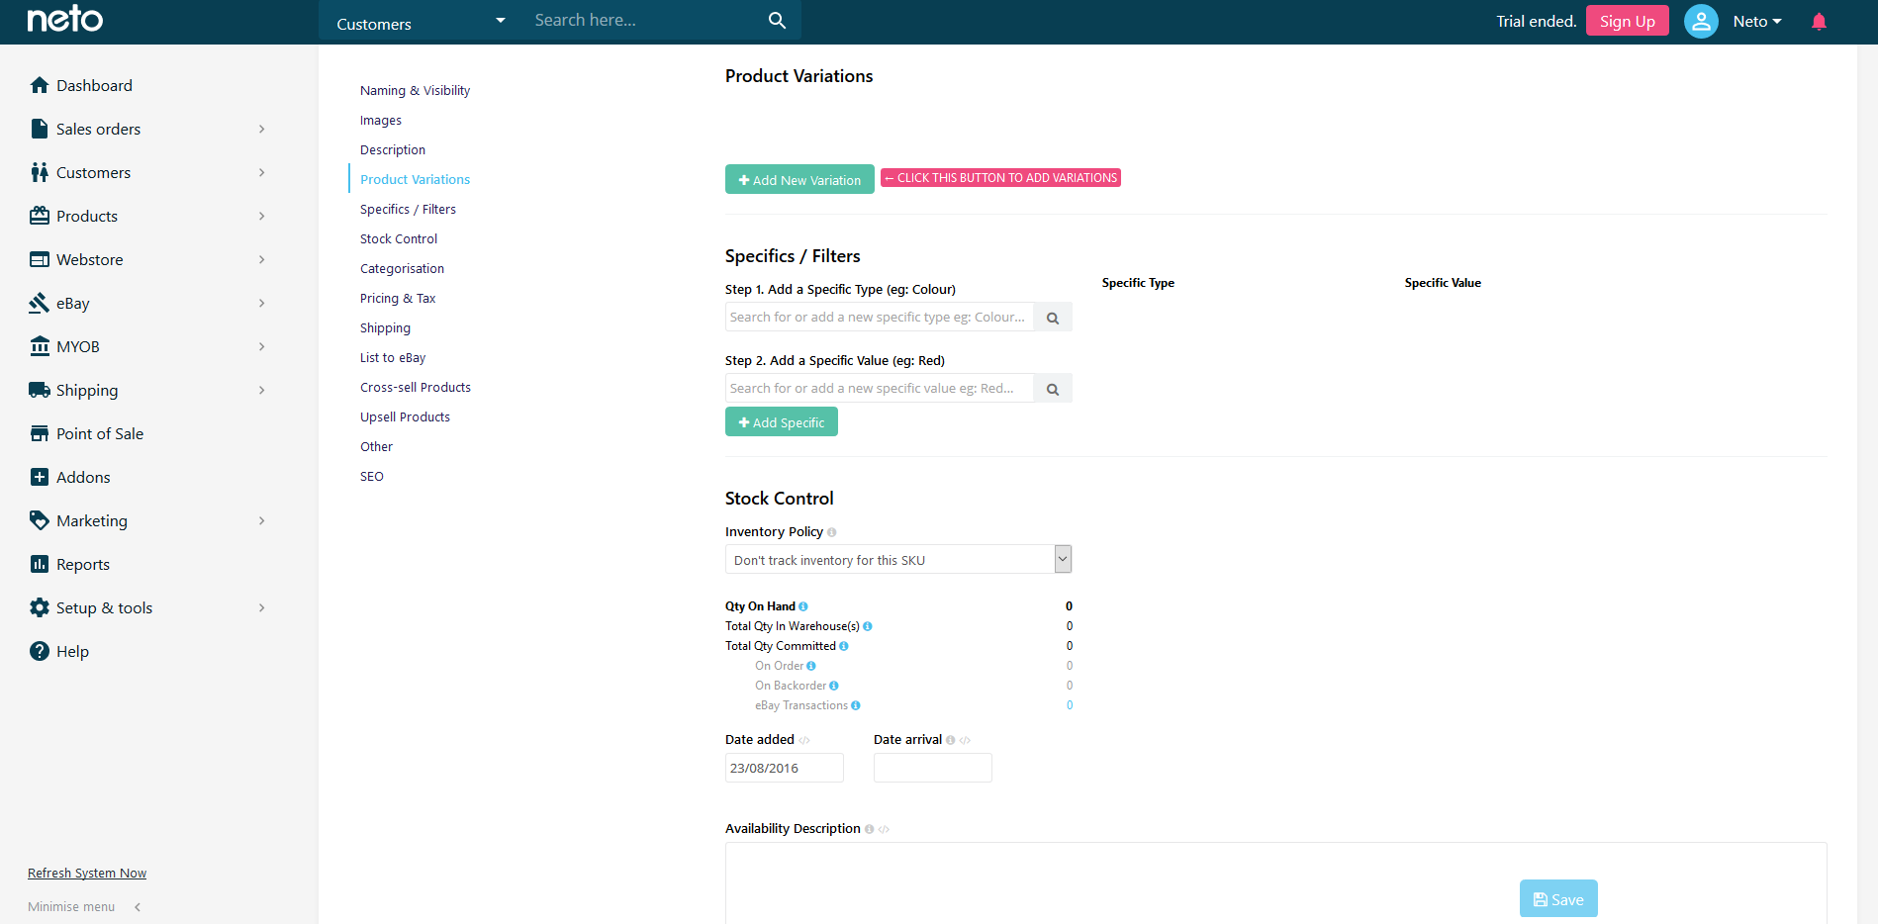Click the user avatar icon

[x=1701, y=21]
